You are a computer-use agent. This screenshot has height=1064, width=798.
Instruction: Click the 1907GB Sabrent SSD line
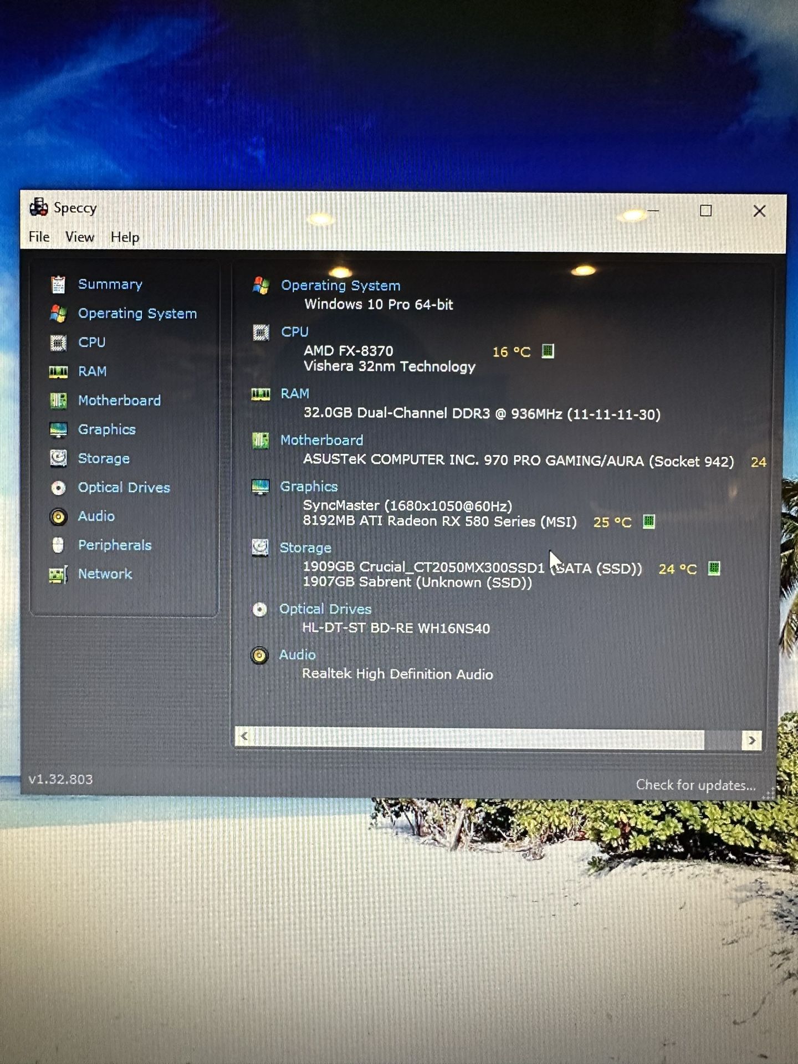point(417,582)
